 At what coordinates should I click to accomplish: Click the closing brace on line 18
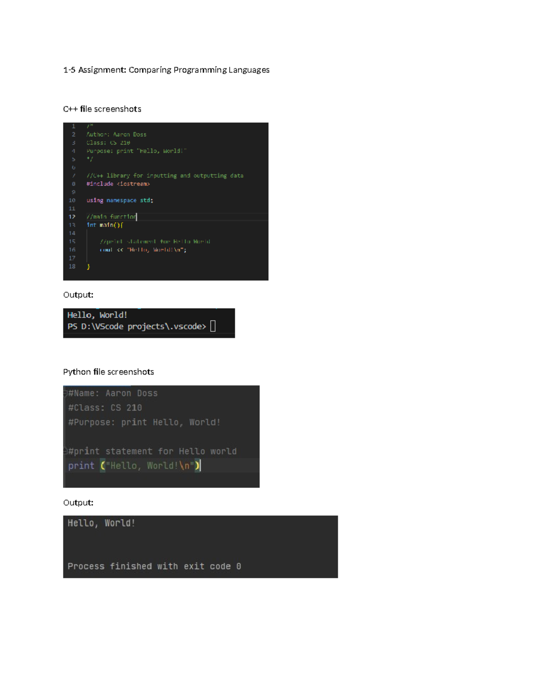click(x=89, y=266)
